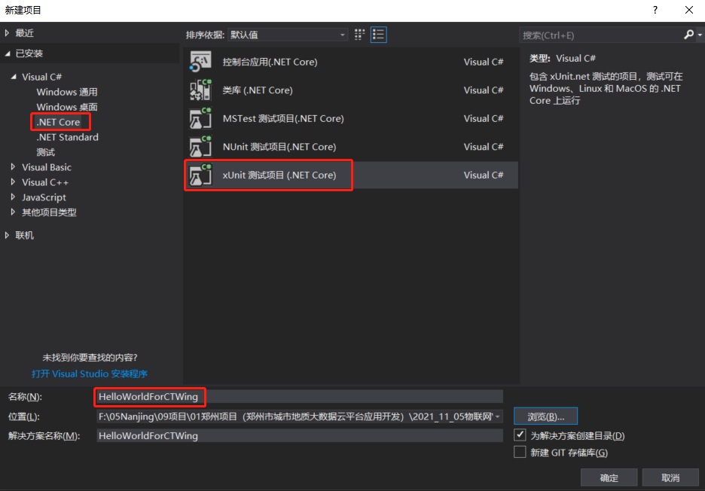Image resolution: width=705 pixels, height=491 pixels.
Task: Switch to tile icon view
Action: pos(359,35)
